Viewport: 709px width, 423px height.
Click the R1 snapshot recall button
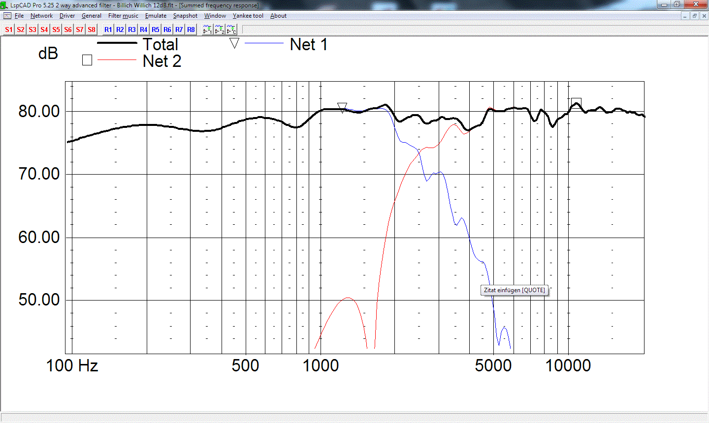pyautogui.click(x=108, y=30)
